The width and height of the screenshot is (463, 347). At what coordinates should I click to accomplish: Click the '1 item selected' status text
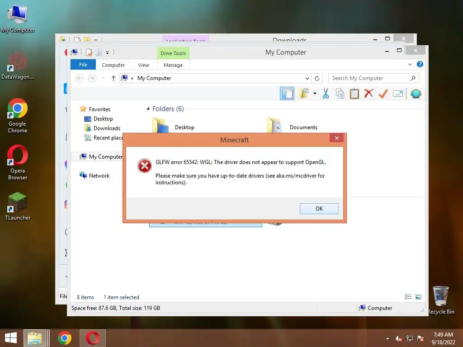(x=121, y=297)
